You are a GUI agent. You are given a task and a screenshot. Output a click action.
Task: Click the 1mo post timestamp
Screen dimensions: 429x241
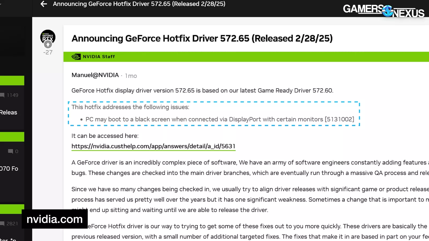(x=131, y=76)
